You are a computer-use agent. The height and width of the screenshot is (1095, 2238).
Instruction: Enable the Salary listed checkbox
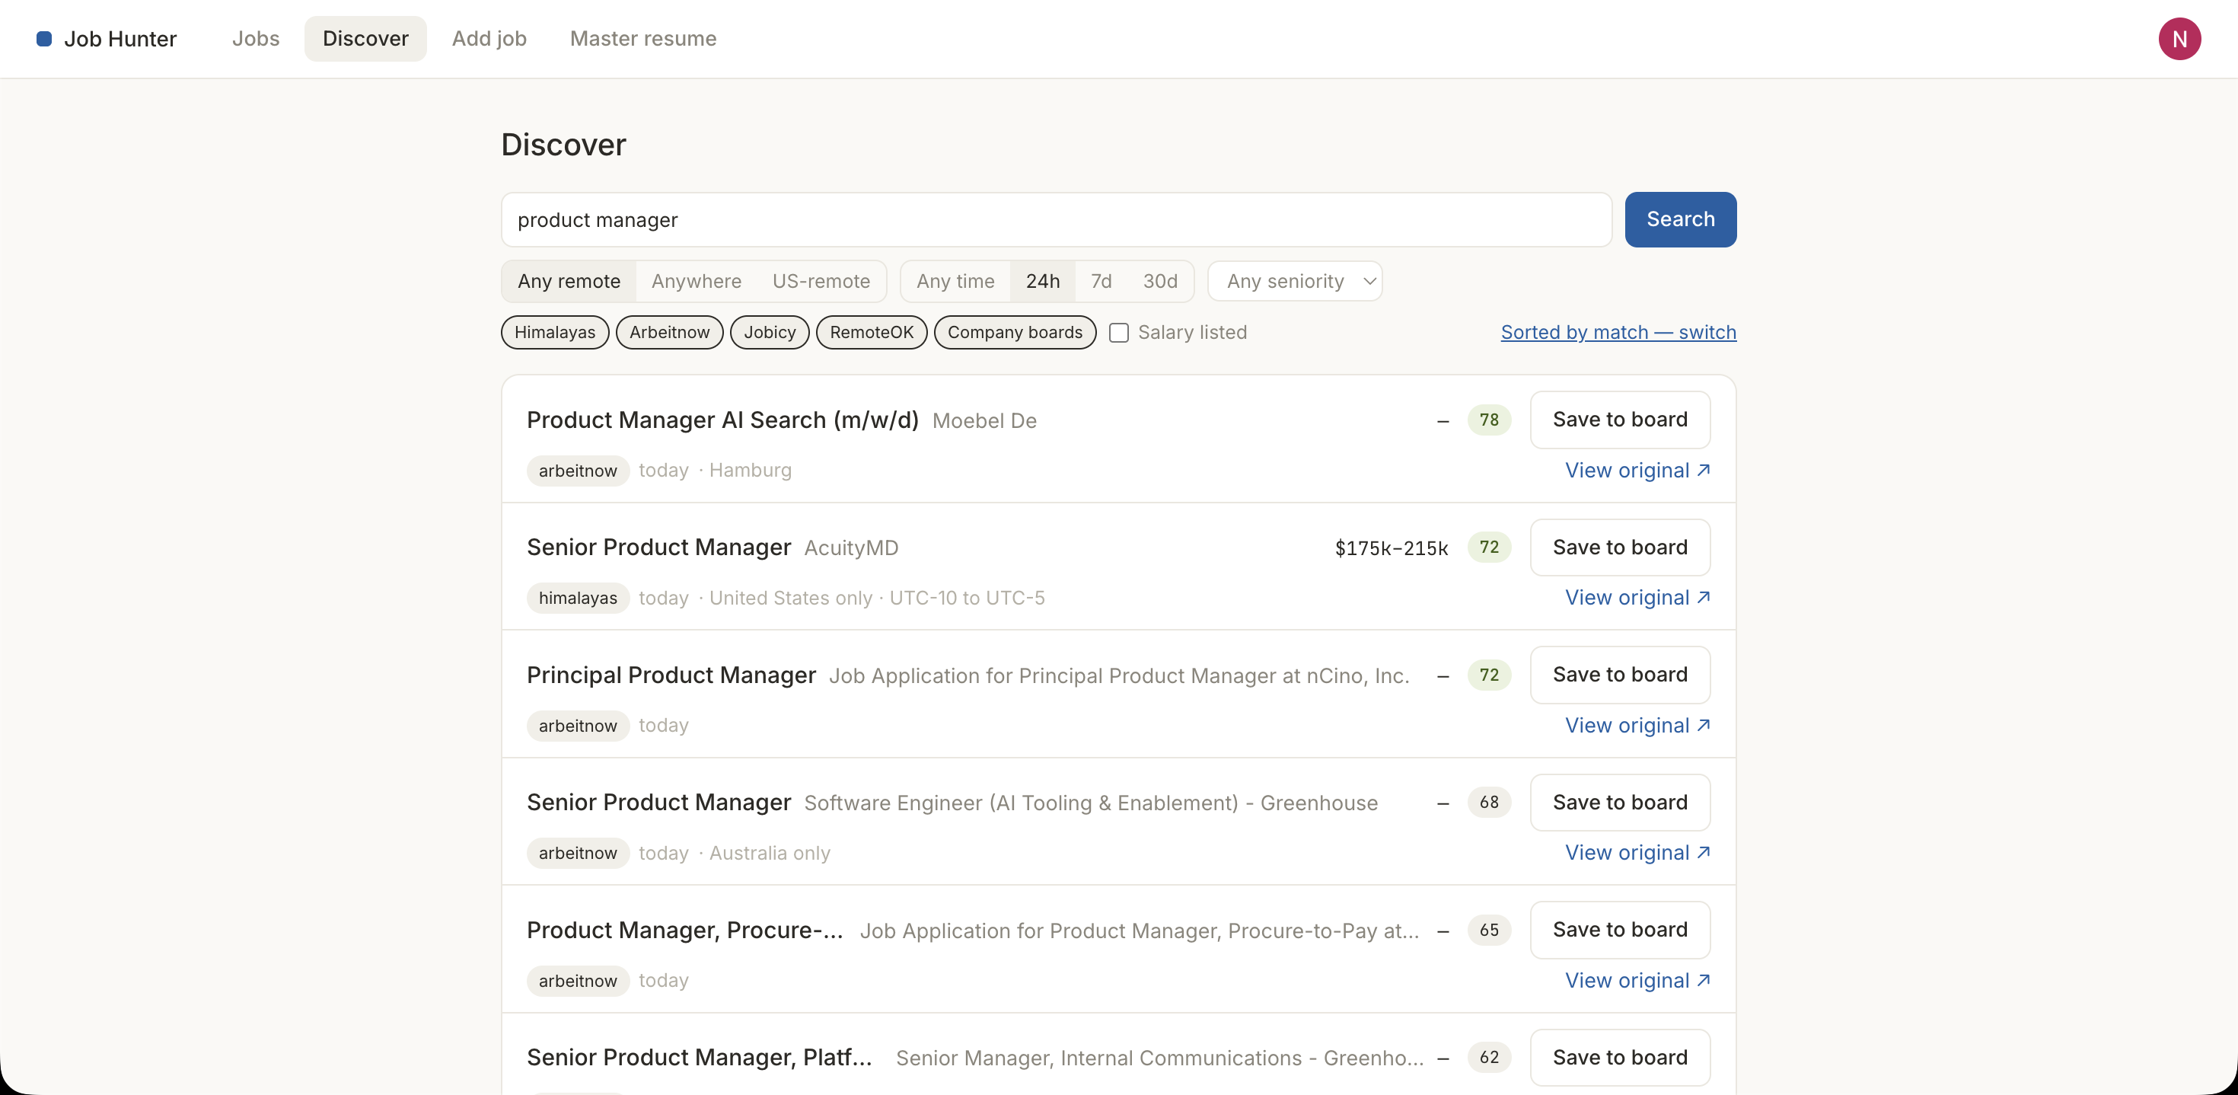pos(1119,333)
